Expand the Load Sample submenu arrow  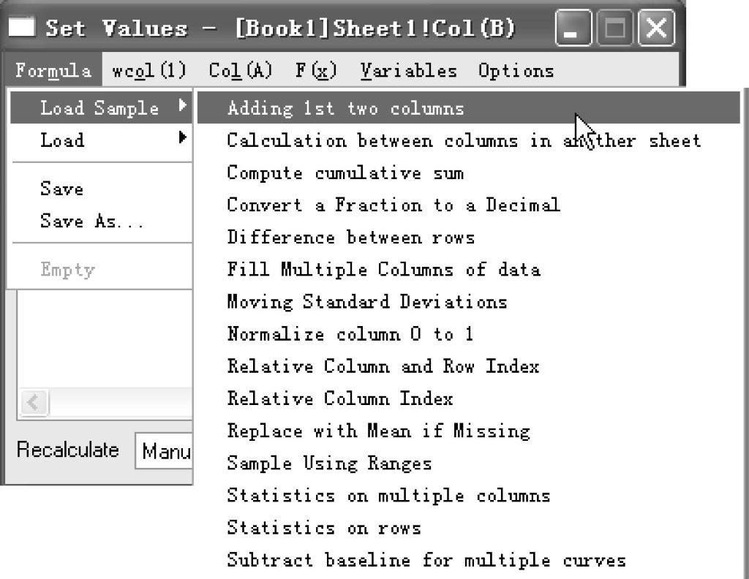pyautogui.click(x=182, y=105)
